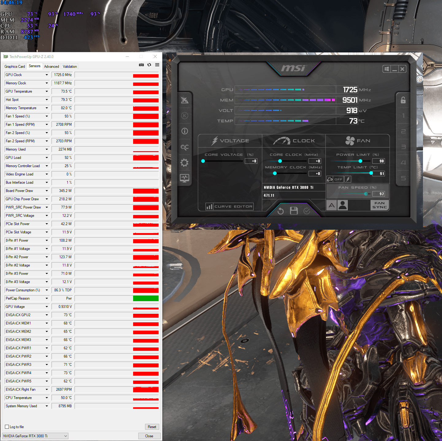Select Afterburner profile slot 1

click(403, 116)
